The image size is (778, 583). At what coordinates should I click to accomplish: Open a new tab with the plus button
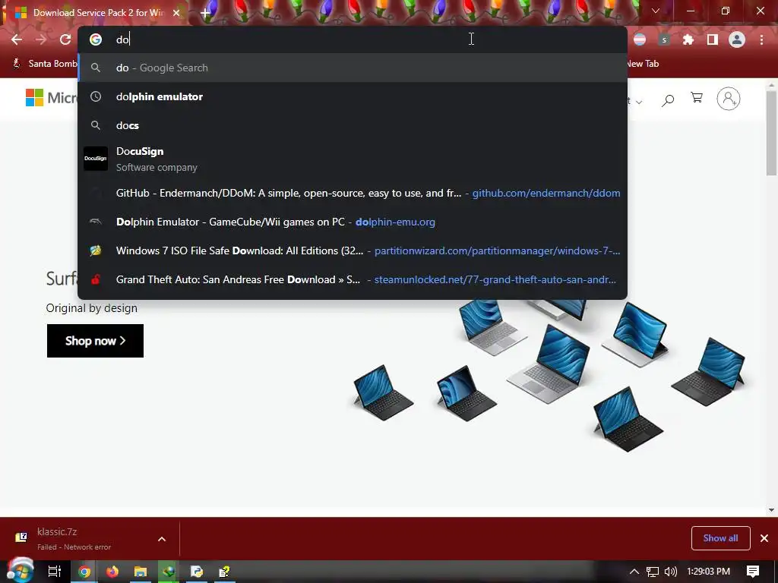click(x=205, y=14)
